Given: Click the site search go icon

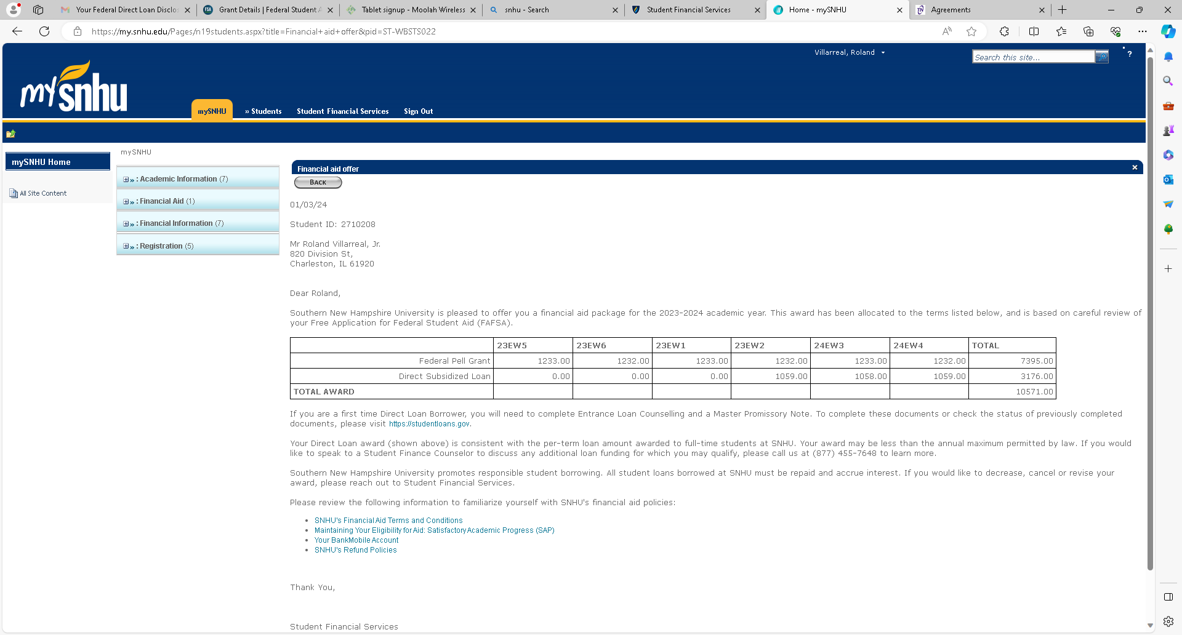Looking at the screenshot, I should coord(1101,57).
